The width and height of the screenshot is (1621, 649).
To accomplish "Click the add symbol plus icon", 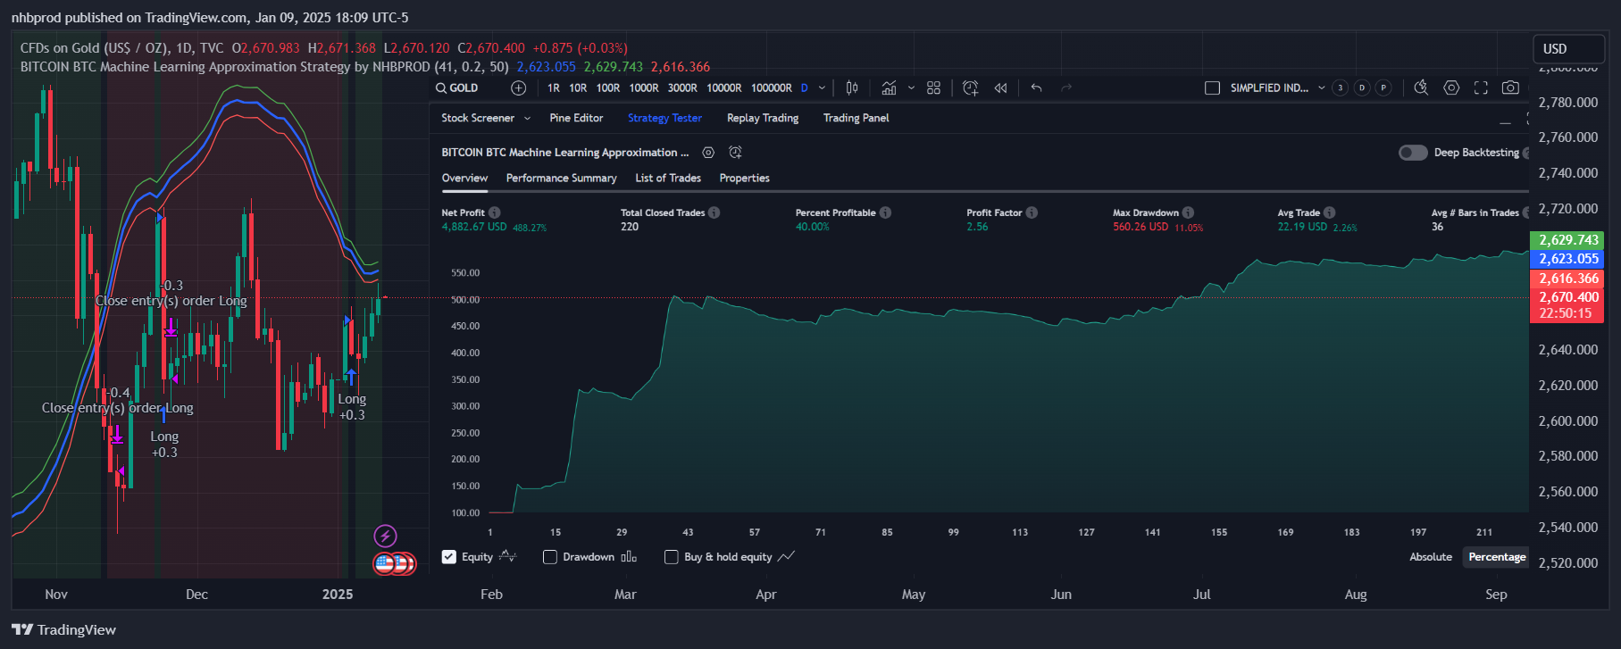I will point(518,87).
